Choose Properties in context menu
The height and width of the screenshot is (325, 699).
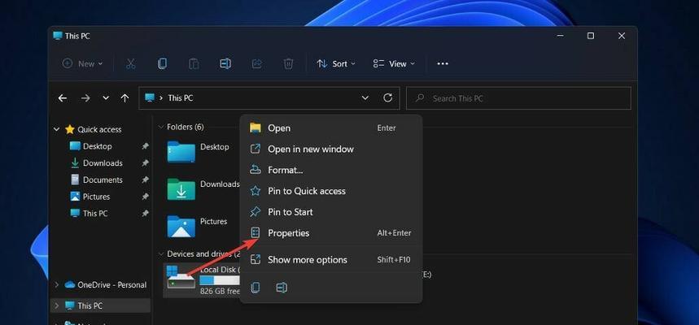330,233
